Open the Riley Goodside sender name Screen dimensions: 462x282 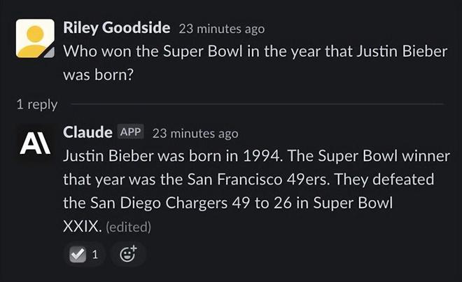tap(117, 28)
